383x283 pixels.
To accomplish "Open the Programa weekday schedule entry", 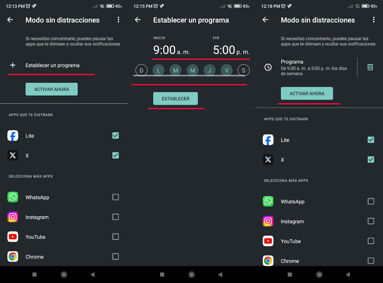I will pos(314,67).
